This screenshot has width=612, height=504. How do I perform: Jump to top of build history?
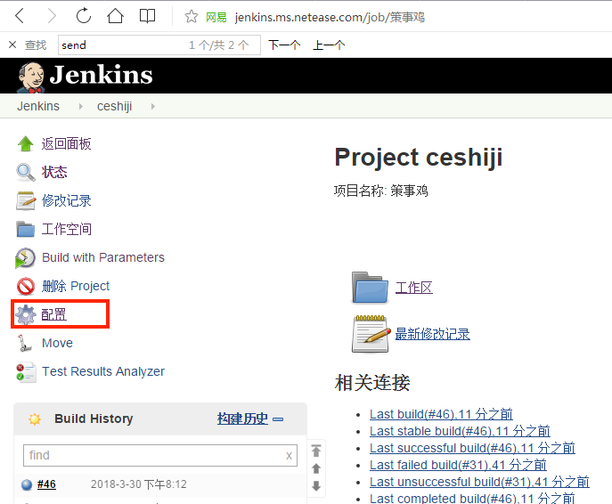[316, 451]
